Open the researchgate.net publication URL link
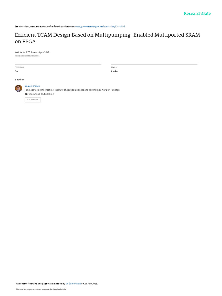This screenshot has height=296, width=222. [x=100, y=27]
